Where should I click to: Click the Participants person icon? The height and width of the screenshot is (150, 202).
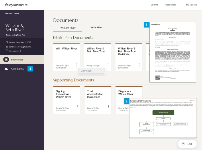[x=7, y=50]
